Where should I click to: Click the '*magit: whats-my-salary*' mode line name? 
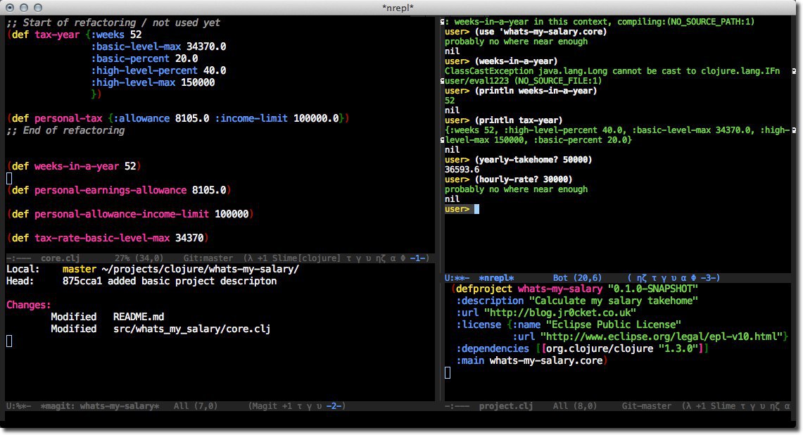(100, 406)
